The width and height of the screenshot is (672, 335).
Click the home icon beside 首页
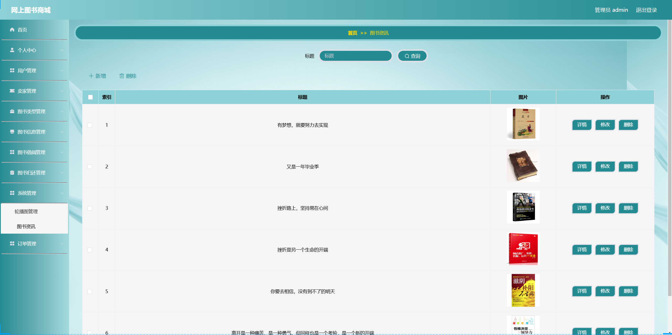pos(12,30)
